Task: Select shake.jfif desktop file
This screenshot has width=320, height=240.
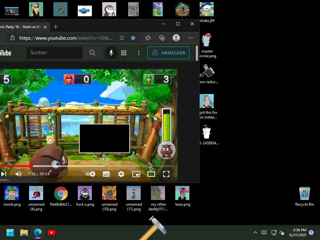Action: point(207,12)
